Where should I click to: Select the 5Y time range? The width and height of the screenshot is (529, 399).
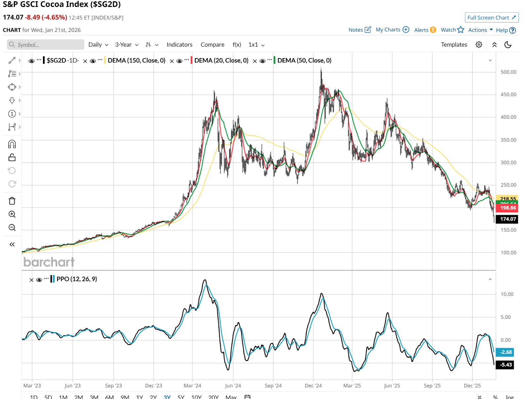[181, 397]
